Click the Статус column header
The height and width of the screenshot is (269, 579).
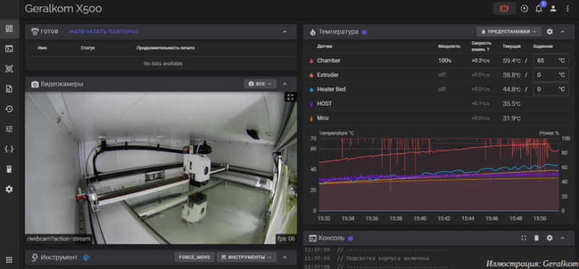(x=88, y=48)
